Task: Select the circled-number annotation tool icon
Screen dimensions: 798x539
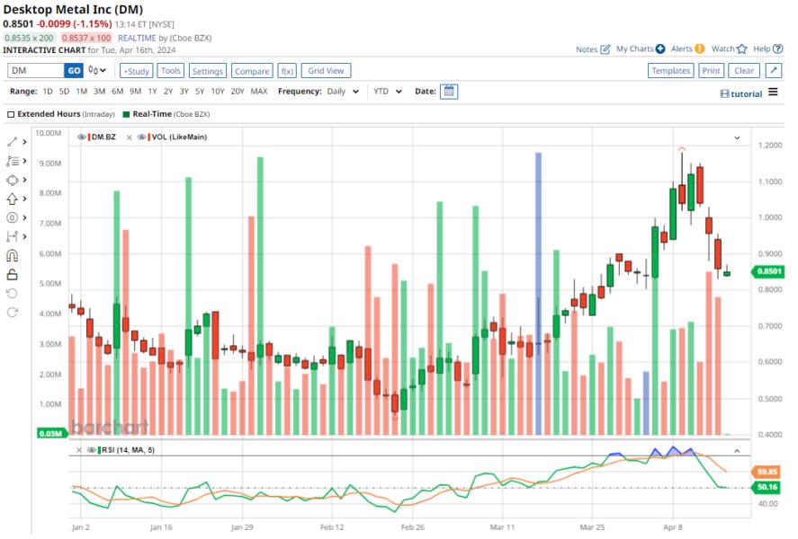Action: pos(13,217)
